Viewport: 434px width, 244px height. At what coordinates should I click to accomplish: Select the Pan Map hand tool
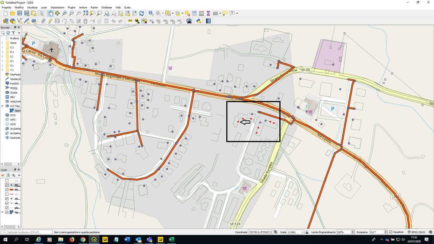(x=50, y=14)
